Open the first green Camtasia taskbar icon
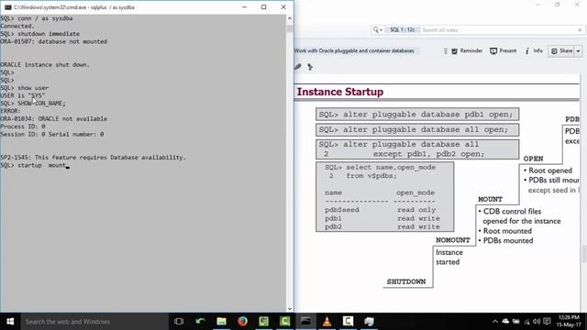This screenshot has width=587, height=330. (x=263, y=322)
